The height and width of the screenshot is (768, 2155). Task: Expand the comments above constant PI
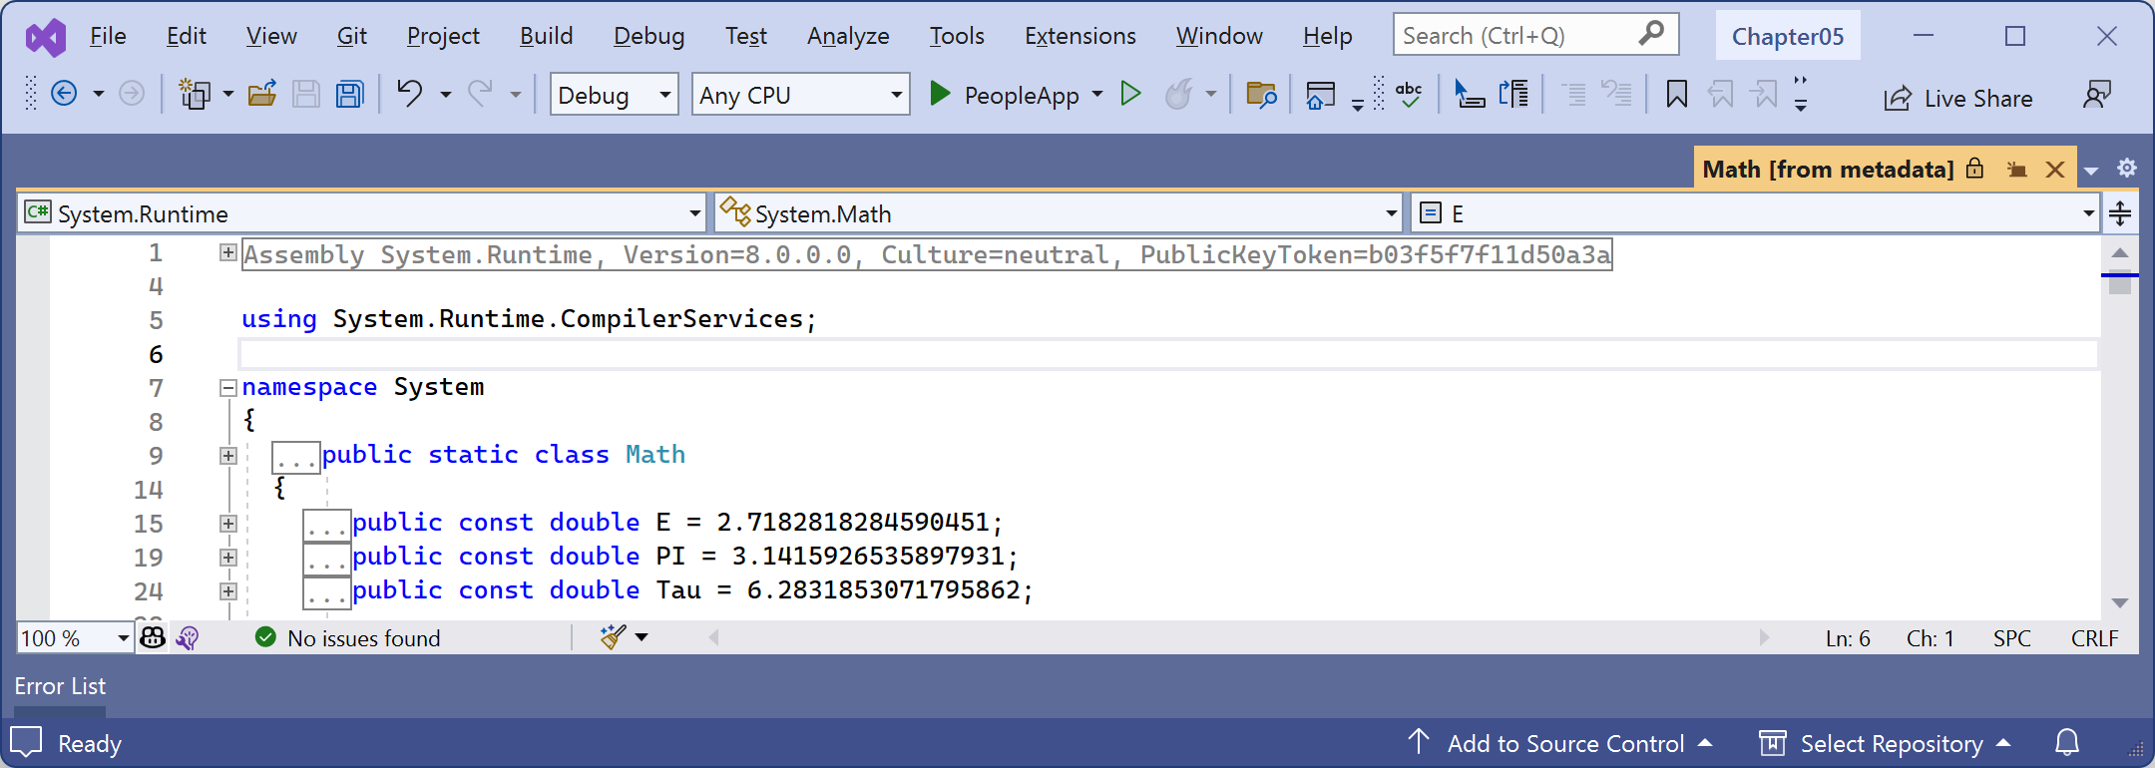tap(228, 558)
